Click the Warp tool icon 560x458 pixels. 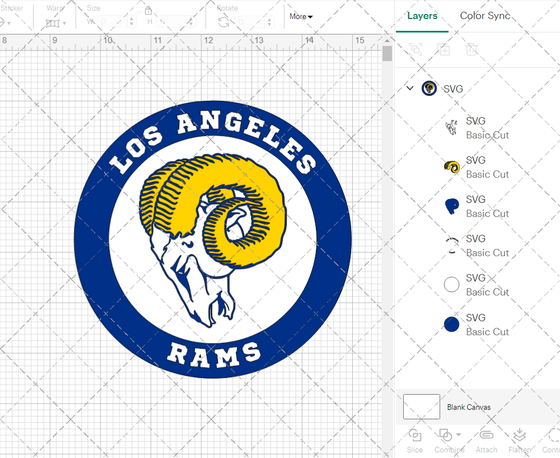click(53, 23)
